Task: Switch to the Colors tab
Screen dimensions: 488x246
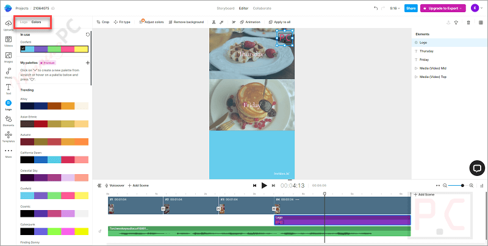Action: 36,22
